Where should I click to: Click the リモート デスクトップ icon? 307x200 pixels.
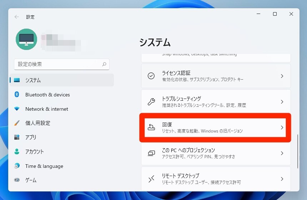pos(151,179)
